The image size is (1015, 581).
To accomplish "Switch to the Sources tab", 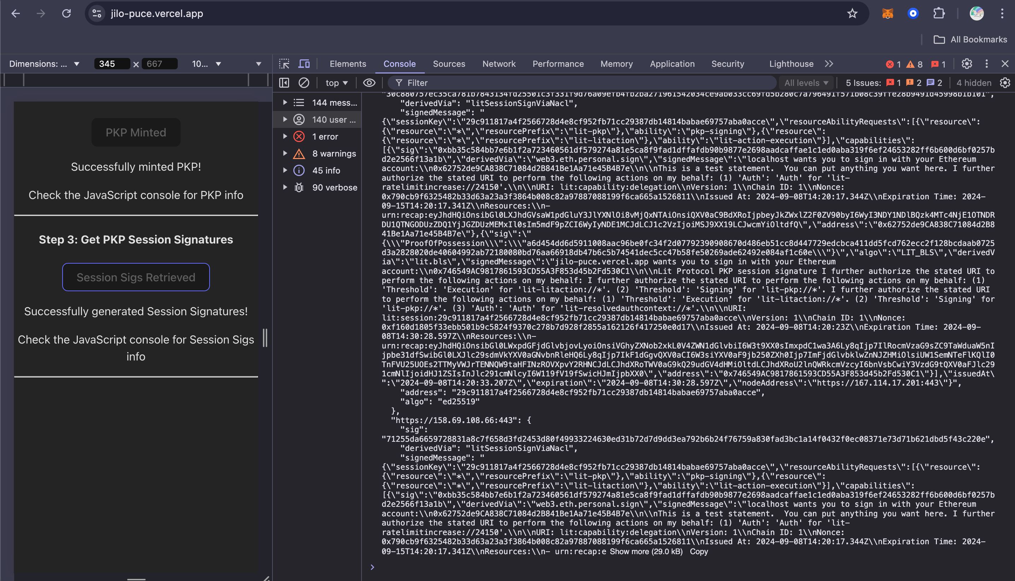I will [449, 64].
